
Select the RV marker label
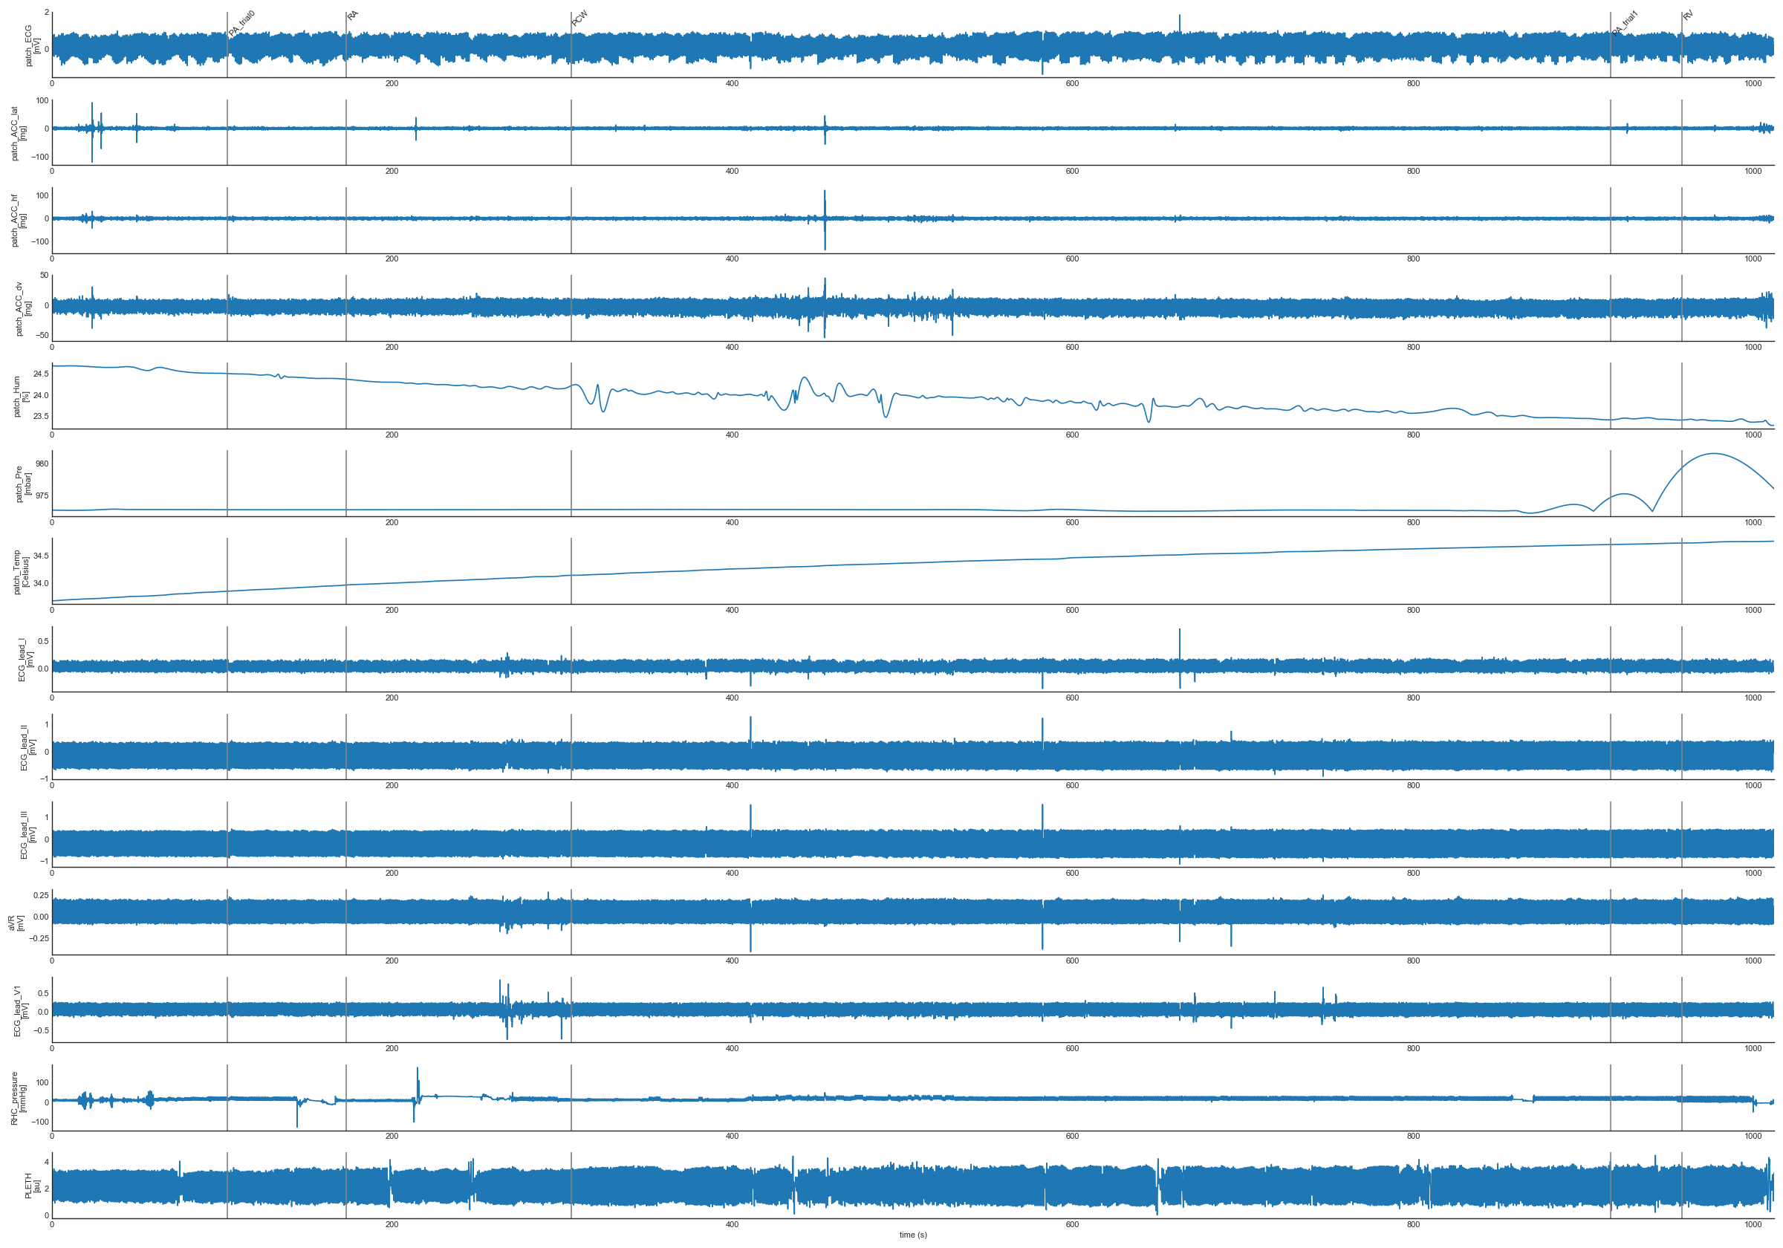point(1687,16)
